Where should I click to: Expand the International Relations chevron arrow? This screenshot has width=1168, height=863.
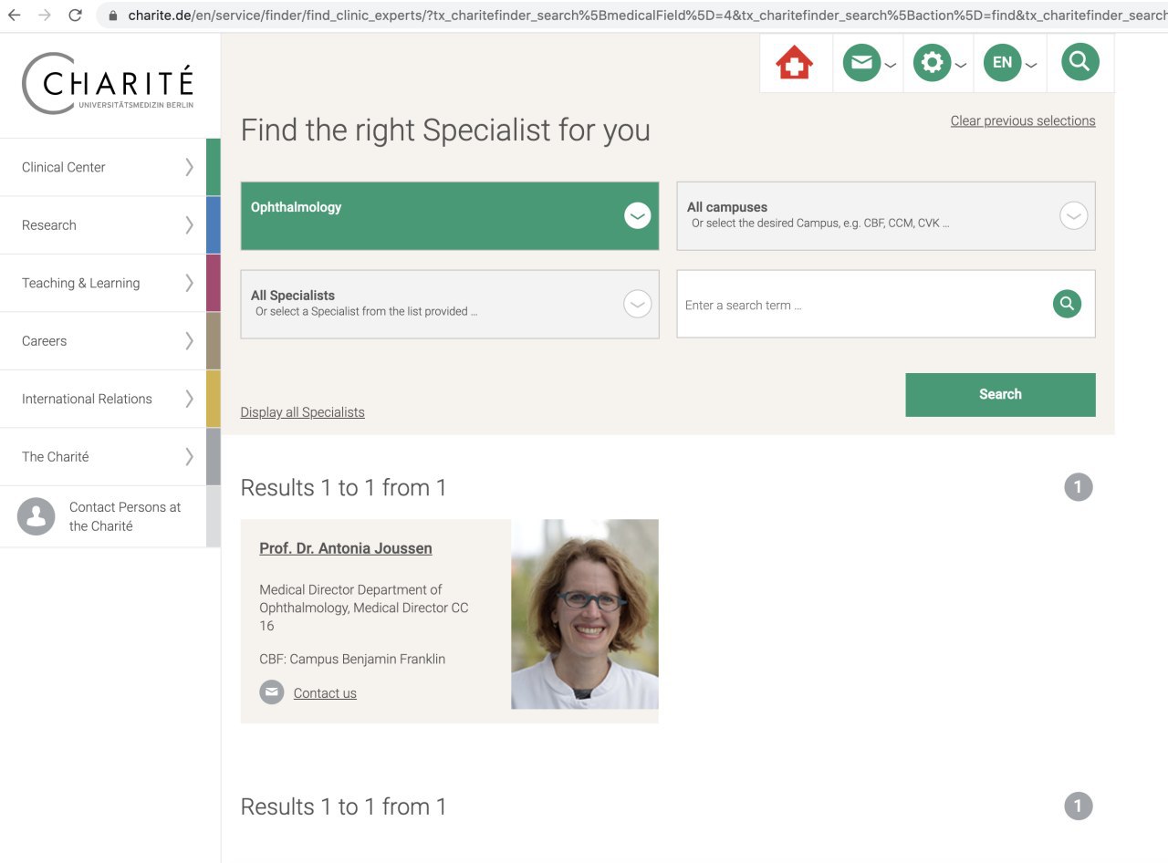pyautogui.click(x=190, y=399)
